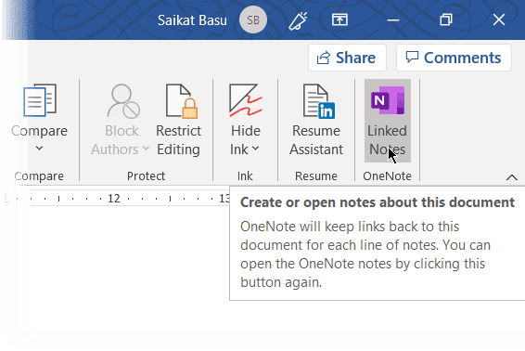Screen dimensions: 525x351
Task: Open Linked Notes in OneNote
Action: 388,121
